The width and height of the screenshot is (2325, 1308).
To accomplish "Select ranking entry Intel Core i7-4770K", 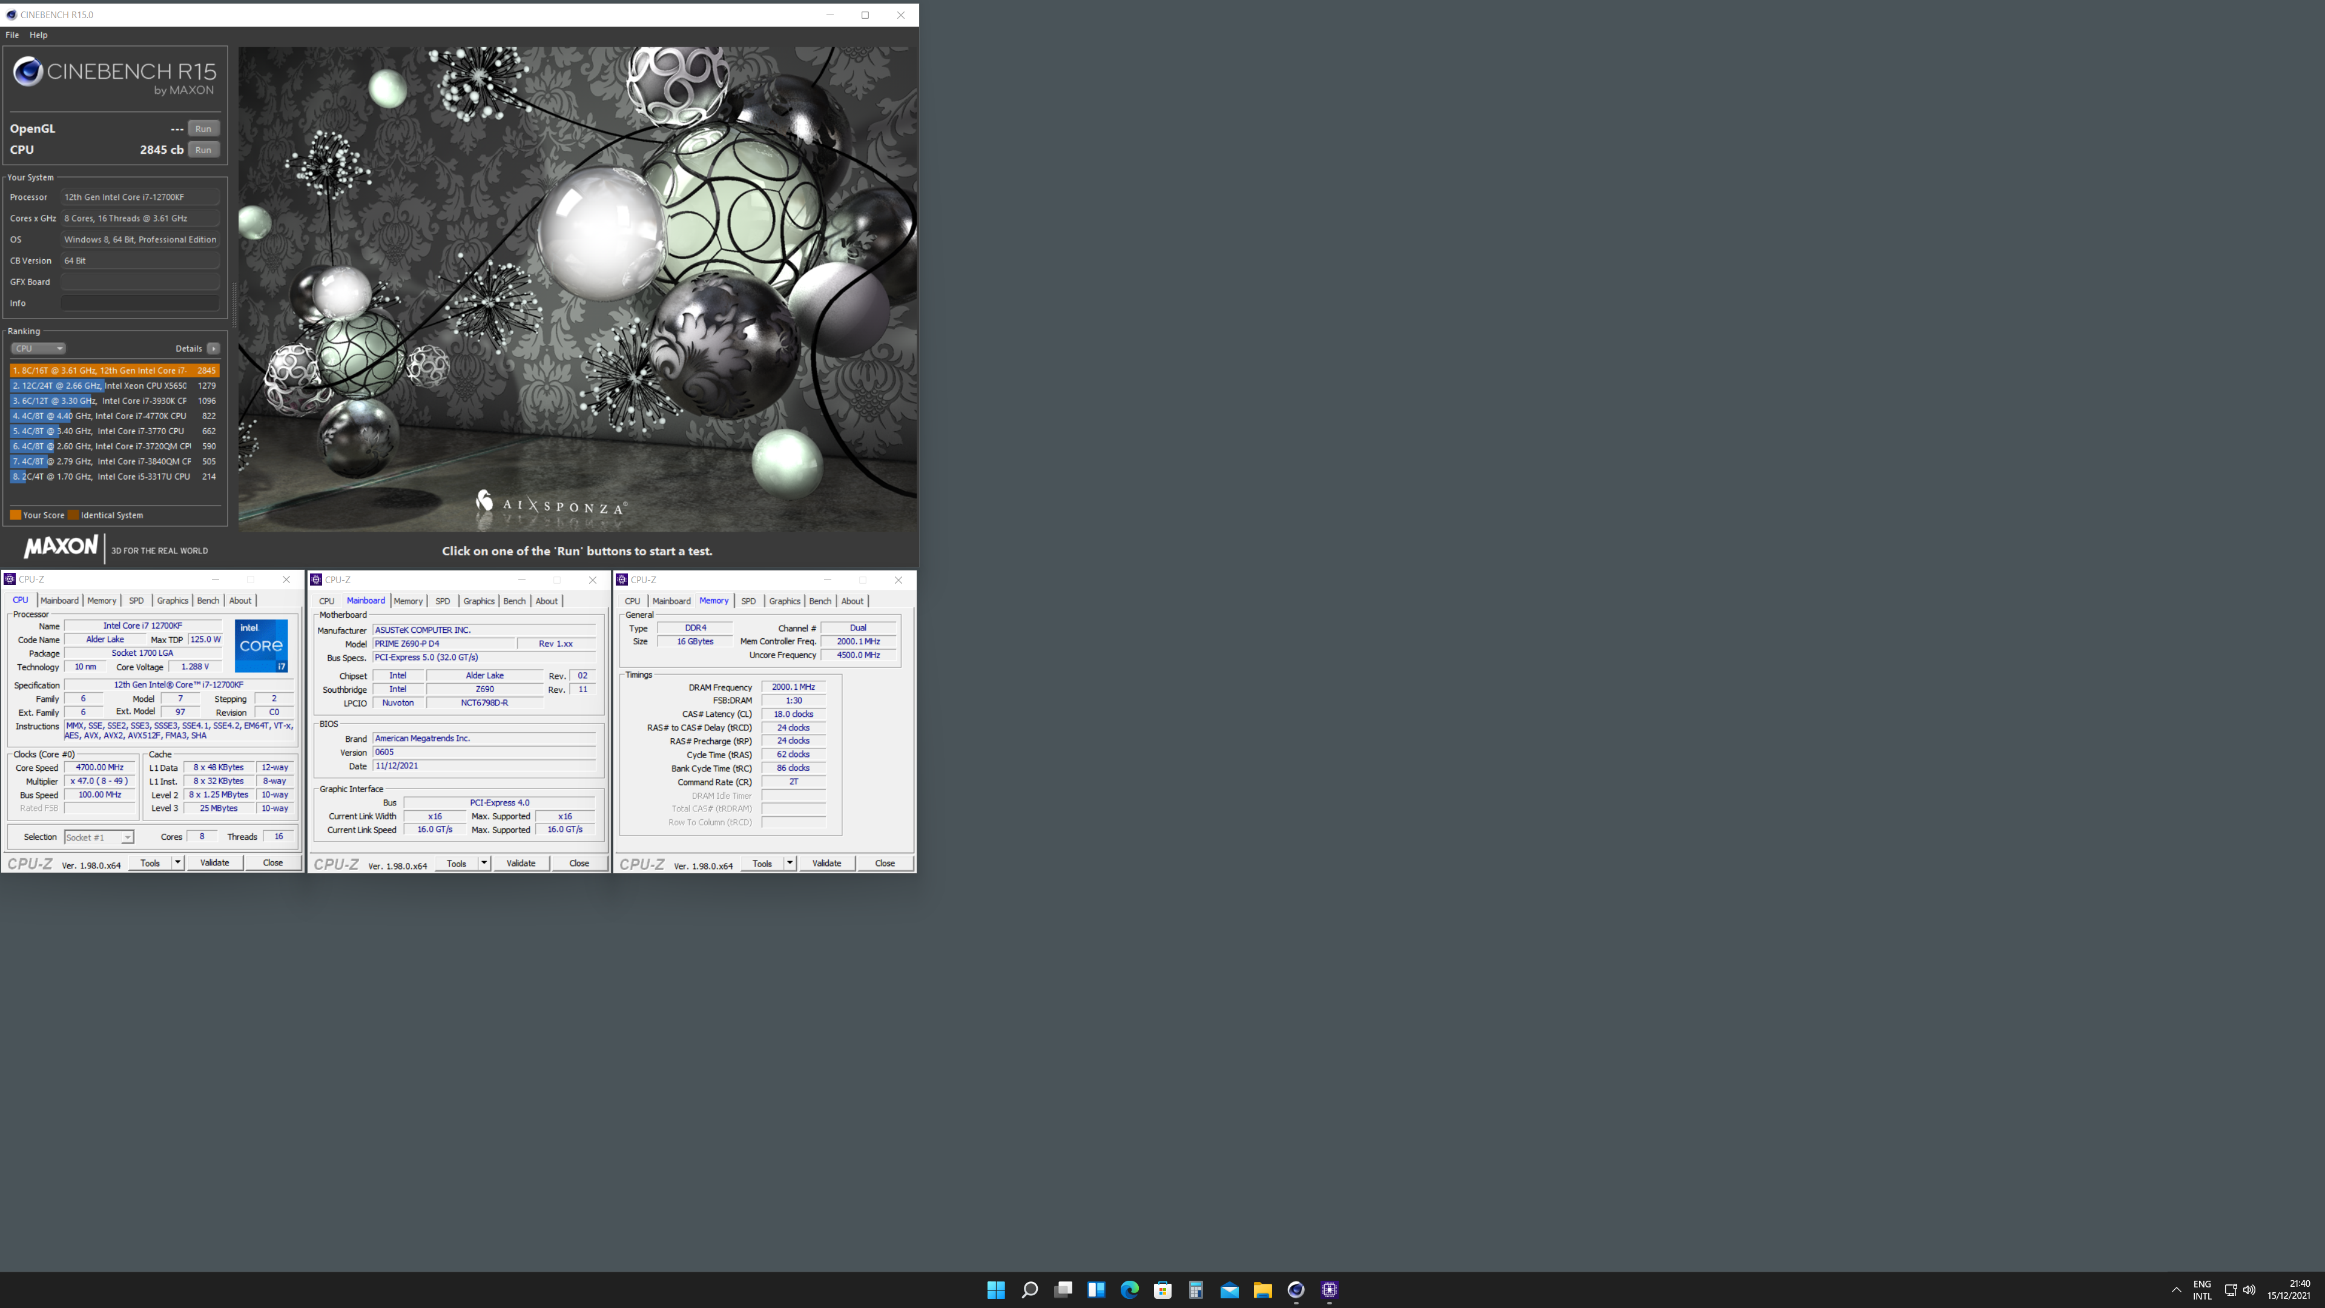I will coord(114,416).
